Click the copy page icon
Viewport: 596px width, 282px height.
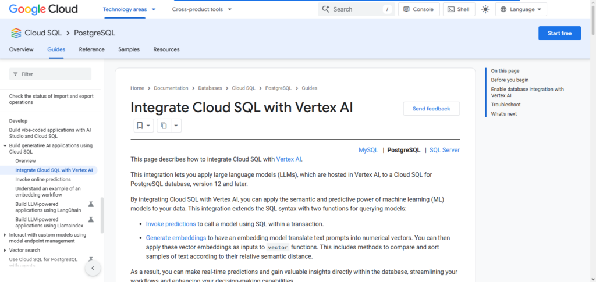[x=164, y=126]
